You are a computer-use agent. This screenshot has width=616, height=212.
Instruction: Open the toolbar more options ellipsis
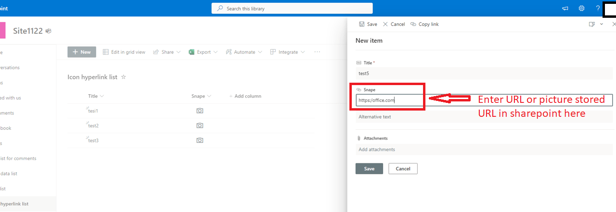coord(317,52)
